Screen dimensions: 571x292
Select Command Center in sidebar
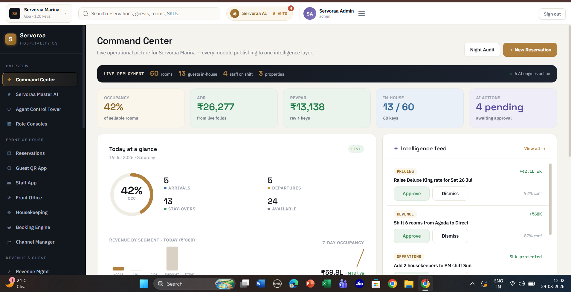(40, 80)
